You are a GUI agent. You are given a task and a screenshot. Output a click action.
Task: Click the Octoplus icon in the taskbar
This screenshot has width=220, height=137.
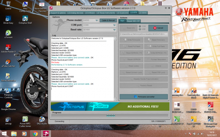[x=46, y=134]
